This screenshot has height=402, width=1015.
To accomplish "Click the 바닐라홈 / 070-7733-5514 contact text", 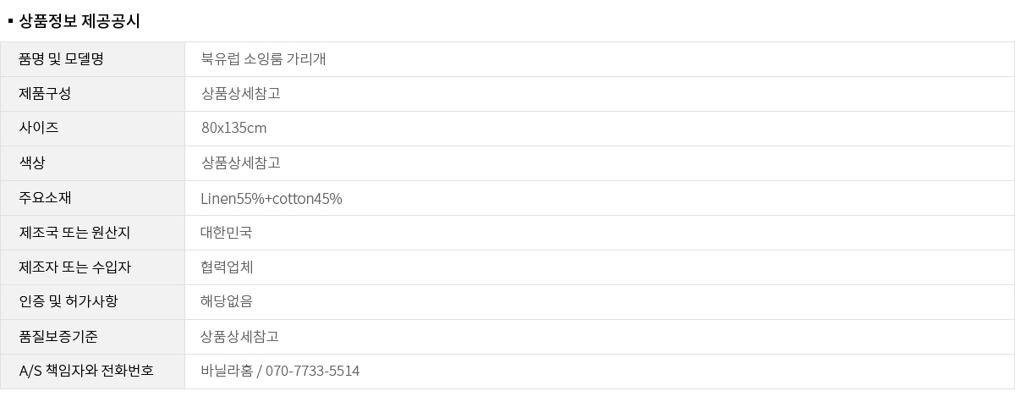I will coord(280,371).
